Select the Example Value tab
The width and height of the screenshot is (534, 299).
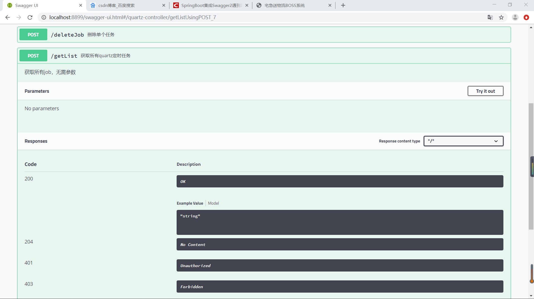(190, 203)
